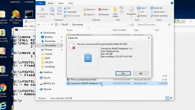Sort by Date modified column header
The width and height of the screenshot is (195, 110).
pyautogui.click(x=119, y=30)
